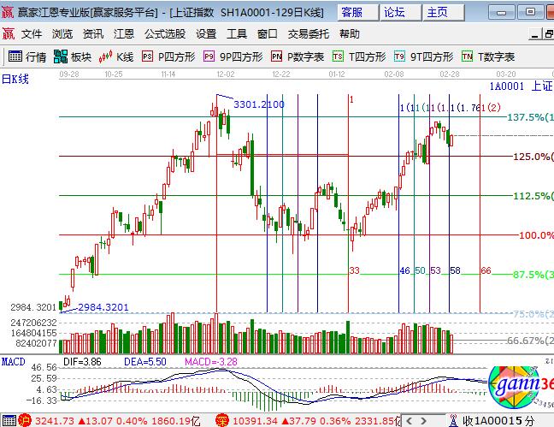
Task: Click the 论坛 forum button
Action: (x=394, y=12)
